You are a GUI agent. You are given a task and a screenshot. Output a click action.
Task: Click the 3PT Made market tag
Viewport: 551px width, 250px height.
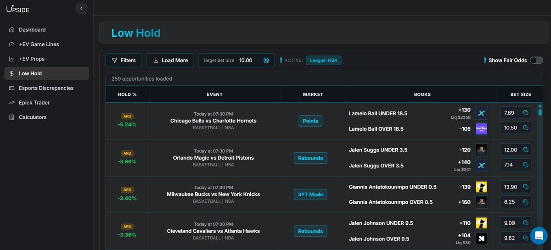point(310,194)
